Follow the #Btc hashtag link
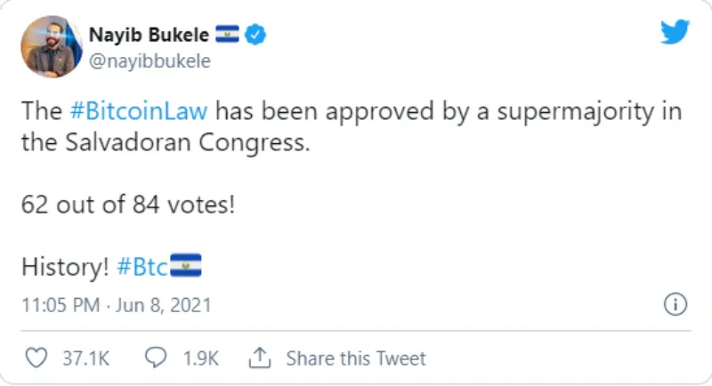Screen dimensions: 712x386 142,266
